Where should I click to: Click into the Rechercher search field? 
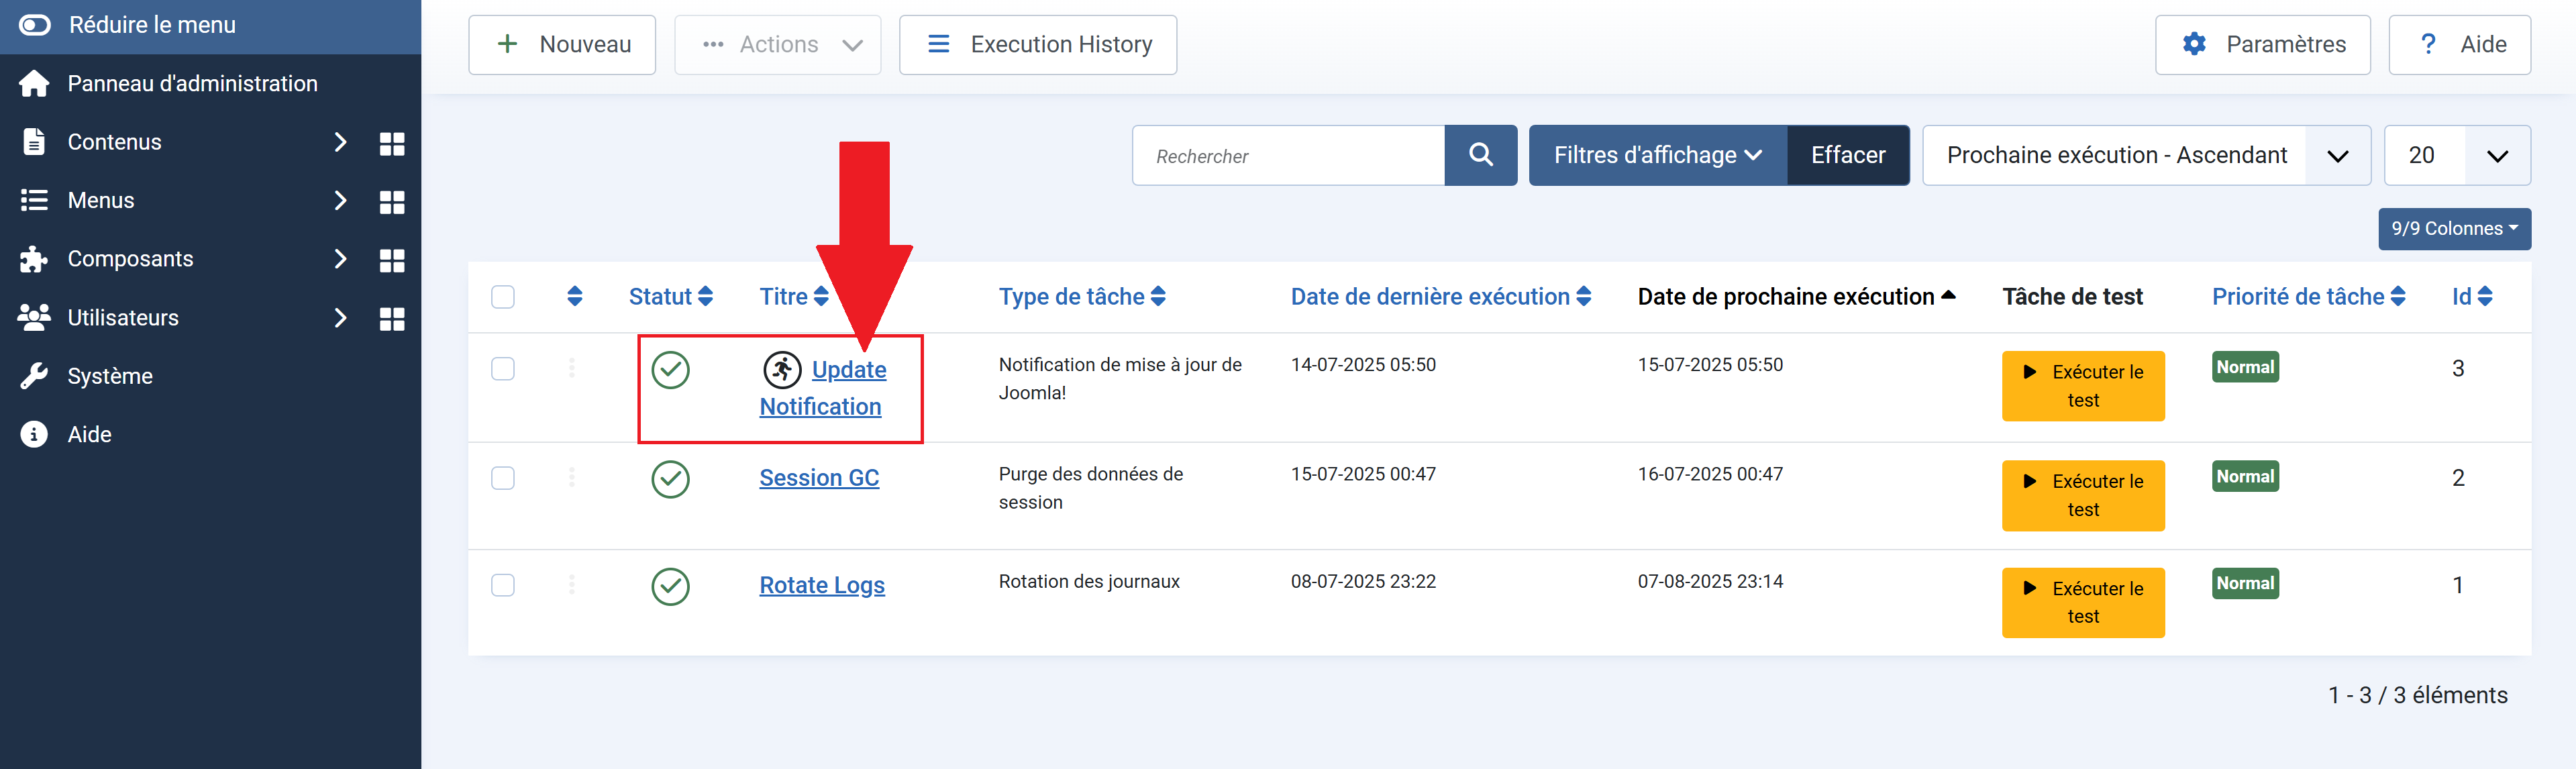1288,155
